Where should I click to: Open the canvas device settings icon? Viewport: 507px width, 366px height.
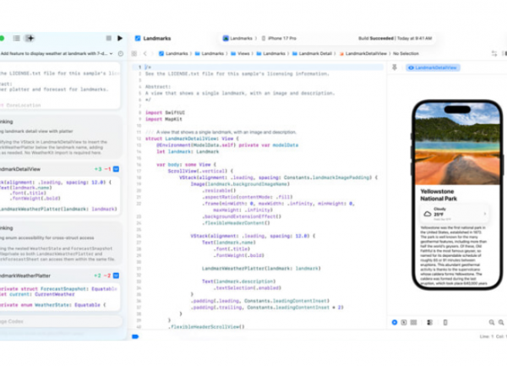point(430,322)
